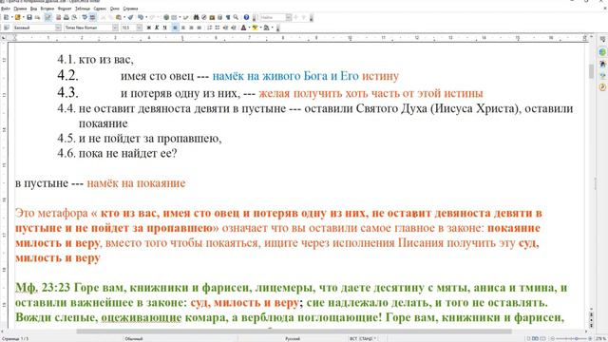Toggle Italic formatting
608x342 pixels.
coord(157,28)
